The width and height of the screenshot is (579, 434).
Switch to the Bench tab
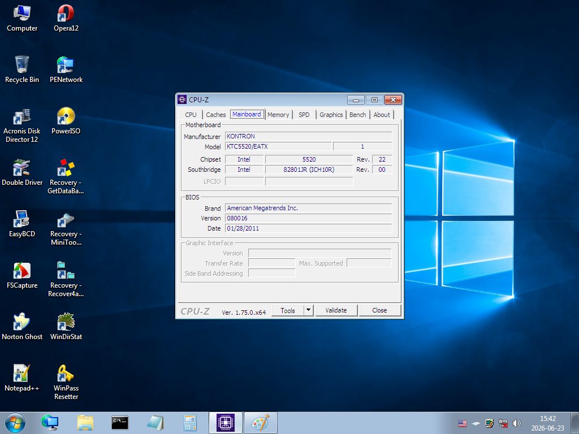coord(358,115)
